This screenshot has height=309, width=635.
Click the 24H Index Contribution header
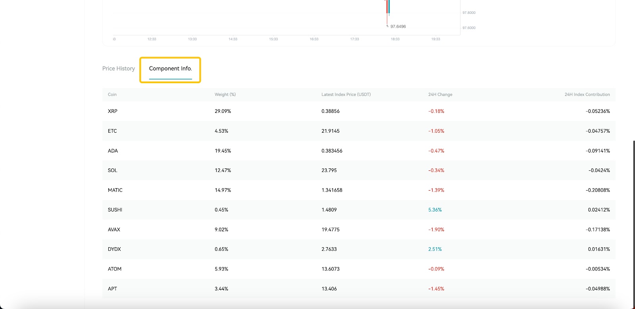[x=587, y=95]
